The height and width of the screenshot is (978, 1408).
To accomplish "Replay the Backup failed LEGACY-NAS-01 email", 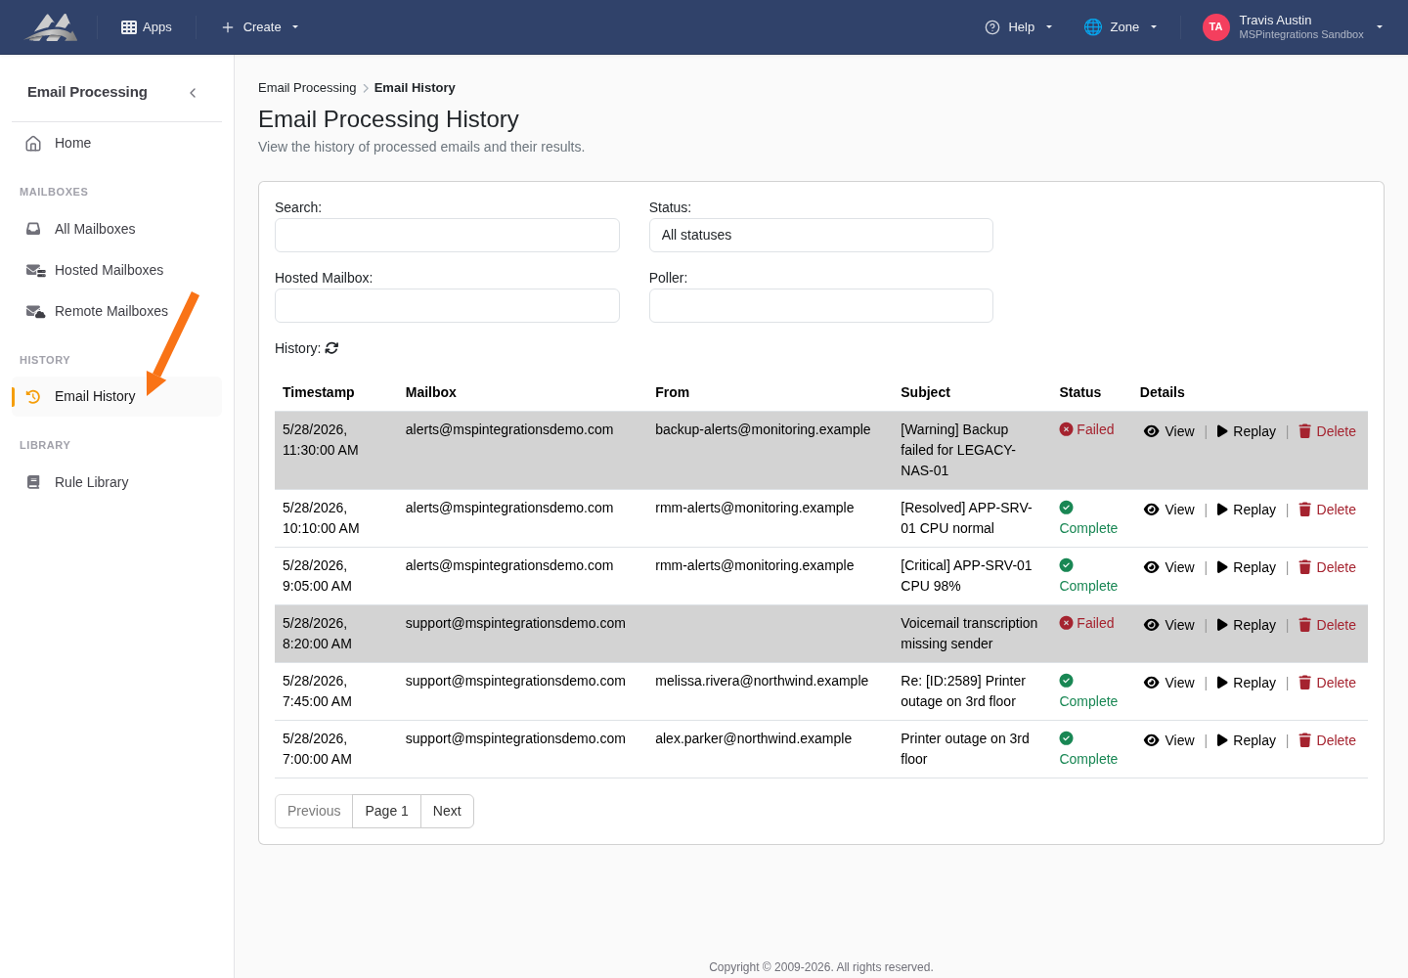I will (1247, 431).
